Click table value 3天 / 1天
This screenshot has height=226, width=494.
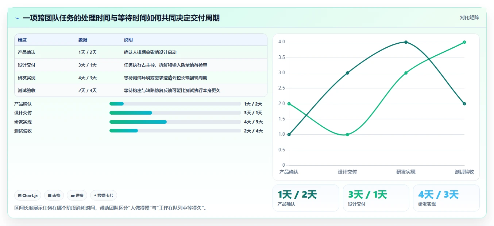[x=88, y=65]
